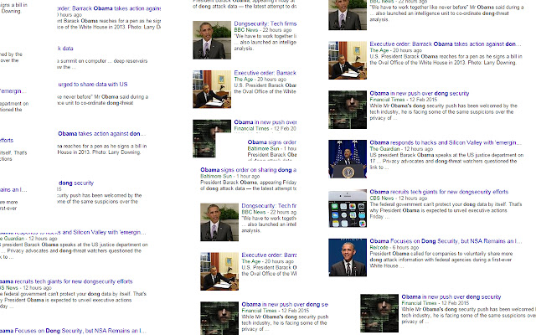Click smiling Obama thumbnail beside Re/code story
Screen dimensions: 536x335
[x=348, y=257]
